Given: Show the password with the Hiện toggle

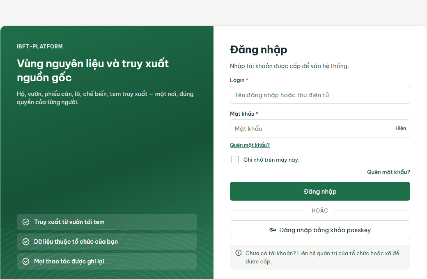Looking at the screenshot, I should click(x=401, y=128).
